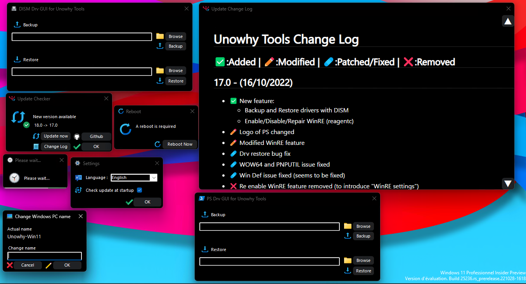Close the Settings window
Image resolution: width=526 pixels, height=284 pixels.
157,163
